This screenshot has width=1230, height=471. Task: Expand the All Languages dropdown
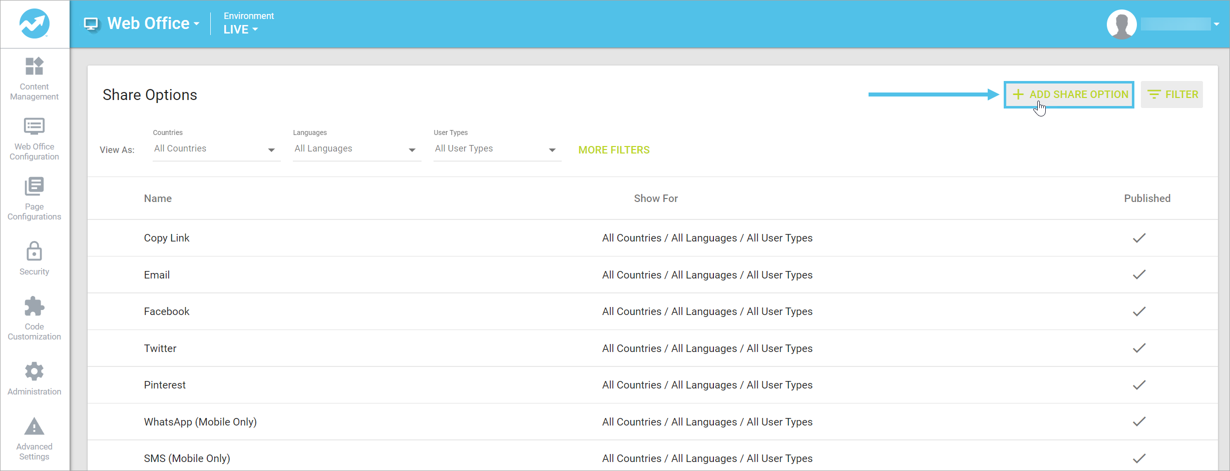[356, 148]
